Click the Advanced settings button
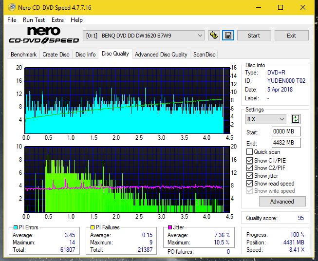Screen dimensions: 318x261 tap(282, 202)
